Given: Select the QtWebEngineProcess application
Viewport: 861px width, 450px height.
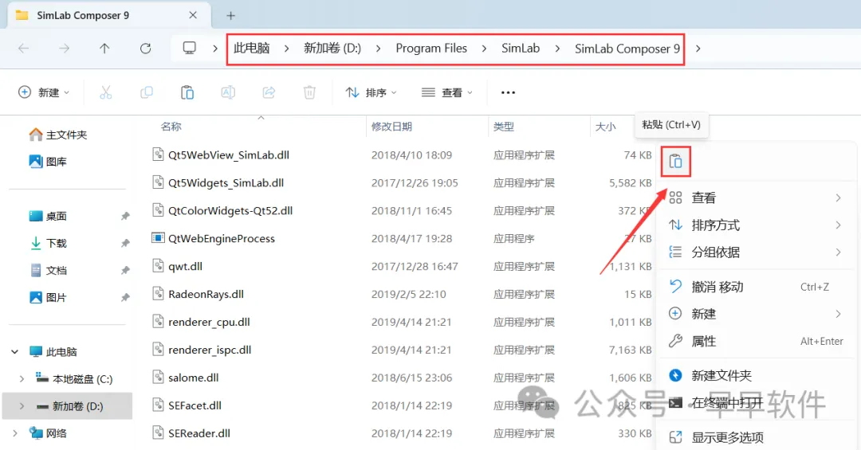Looking at the screenshot, I should tap(222, 239).
